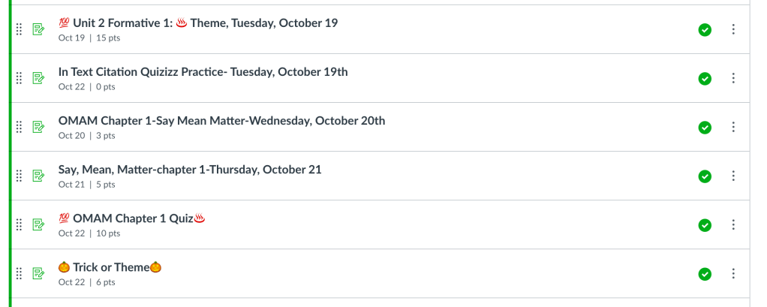
Task: Unpublish the Trick or Theme assignment
Action: (705, 273)
